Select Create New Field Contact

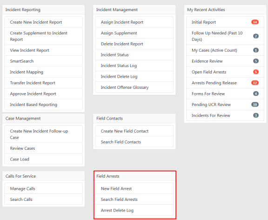click(134, 131)
